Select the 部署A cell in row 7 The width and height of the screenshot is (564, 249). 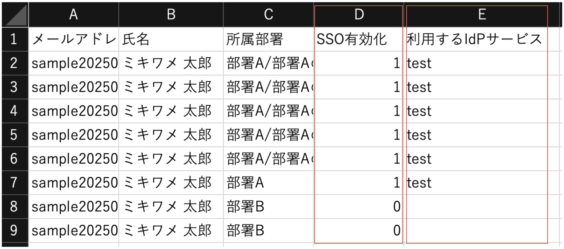tap(268, 183)
